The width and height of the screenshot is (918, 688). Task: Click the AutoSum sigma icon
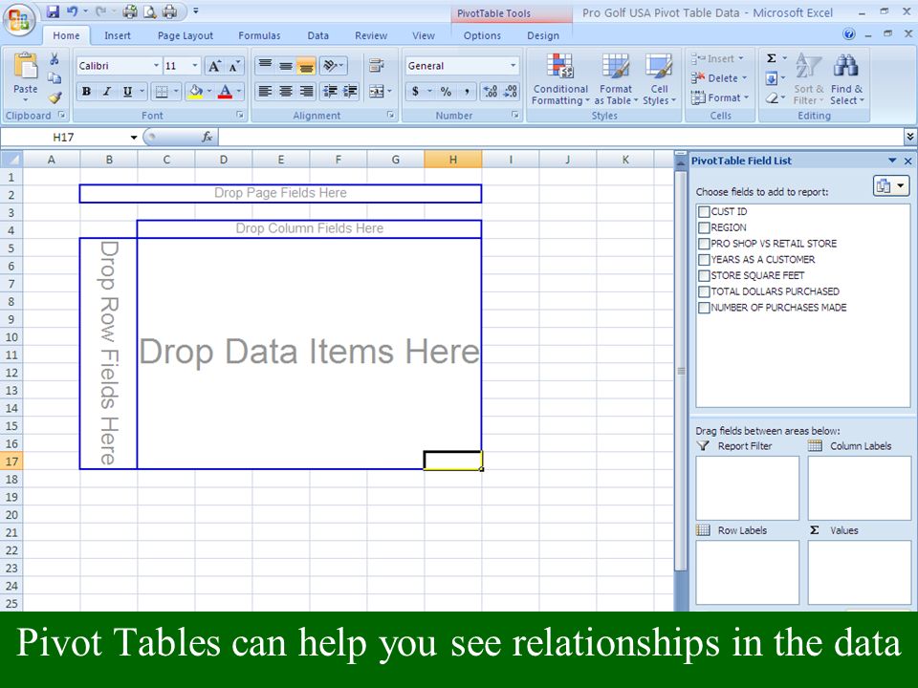click(x=772, y=58)
